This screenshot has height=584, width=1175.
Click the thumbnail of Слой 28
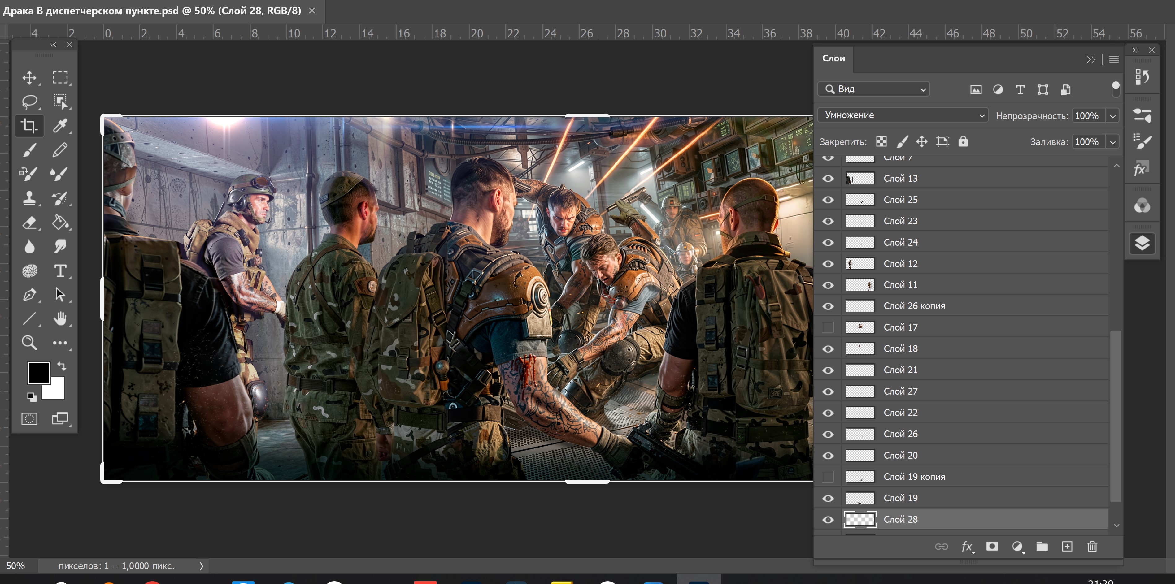point(860,520)
